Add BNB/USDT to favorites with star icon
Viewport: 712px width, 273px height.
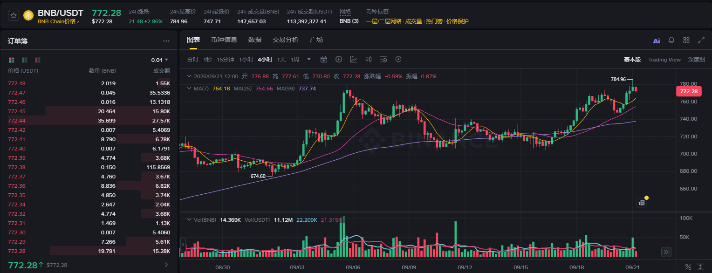[14, 15]
